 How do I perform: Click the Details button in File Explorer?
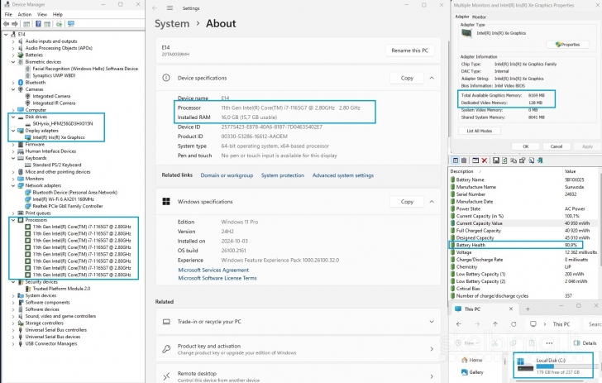(x=585, y=343)
